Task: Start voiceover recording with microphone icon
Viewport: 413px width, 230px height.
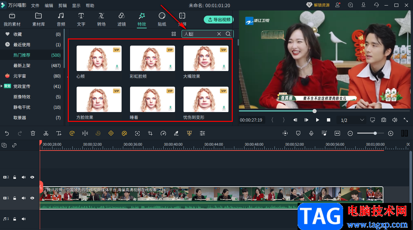Action: click(311, 133)
